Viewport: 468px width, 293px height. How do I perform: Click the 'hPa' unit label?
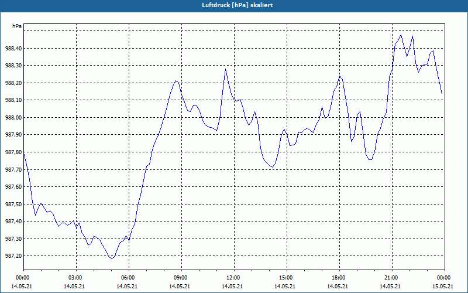pyautogui.click(x=17, y=26)
